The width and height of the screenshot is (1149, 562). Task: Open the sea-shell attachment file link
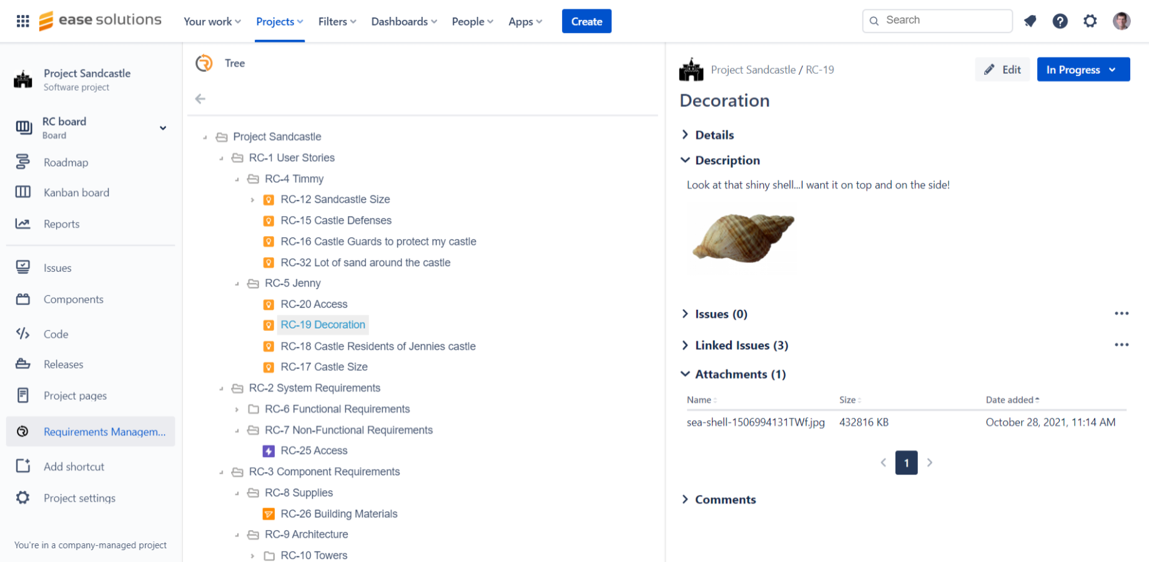click(756, 422)
